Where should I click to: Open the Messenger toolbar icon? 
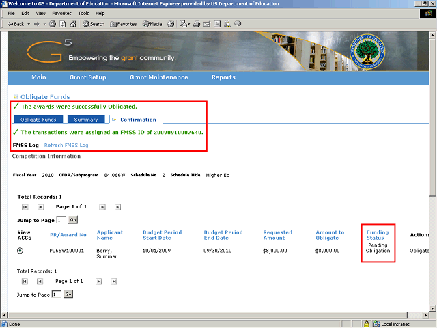[238, 25]
